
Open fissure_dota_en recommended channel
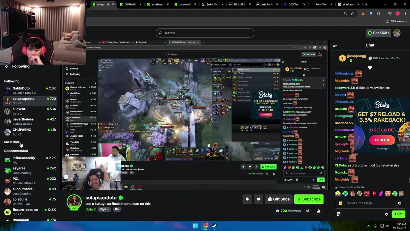click(x=30, y=212)
